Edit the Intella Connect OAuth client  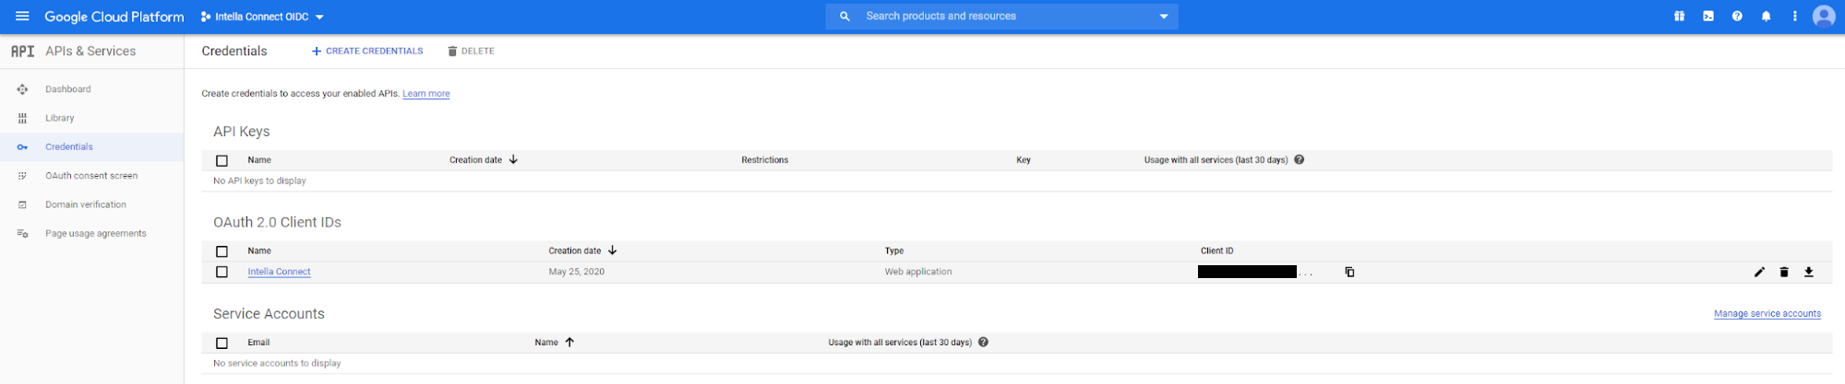(1759, 272)
